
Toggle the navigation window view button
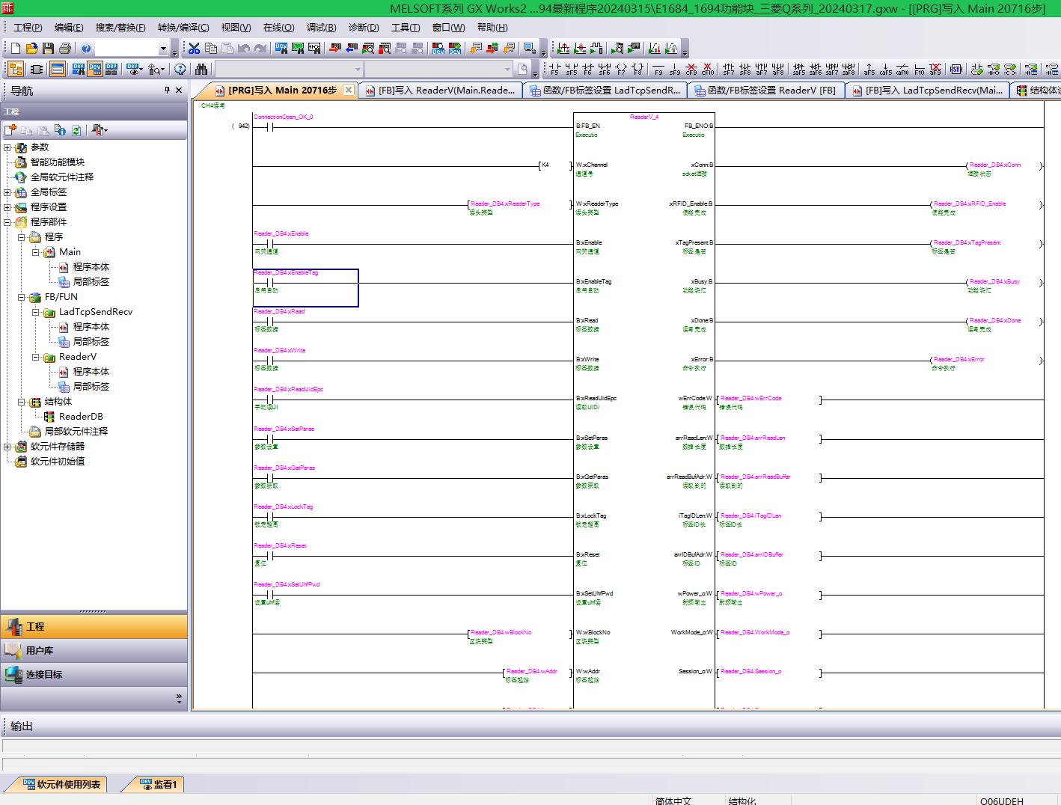point(16,70)
